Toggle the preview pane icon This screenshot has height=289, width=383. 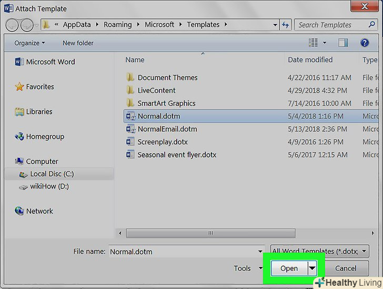[343, 43]
